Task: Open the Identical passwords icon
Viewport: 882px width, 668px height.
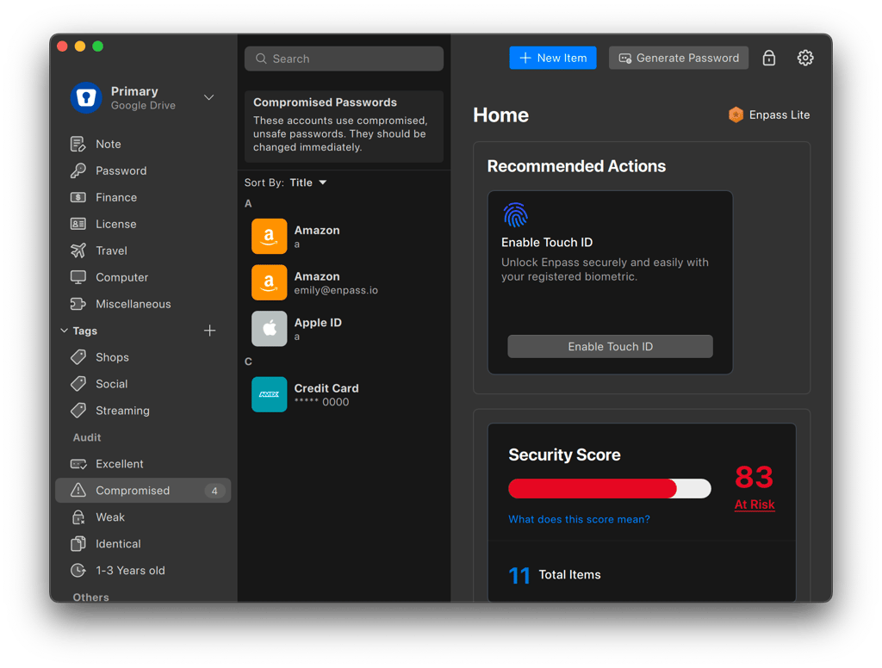Action: pos(78,544)
